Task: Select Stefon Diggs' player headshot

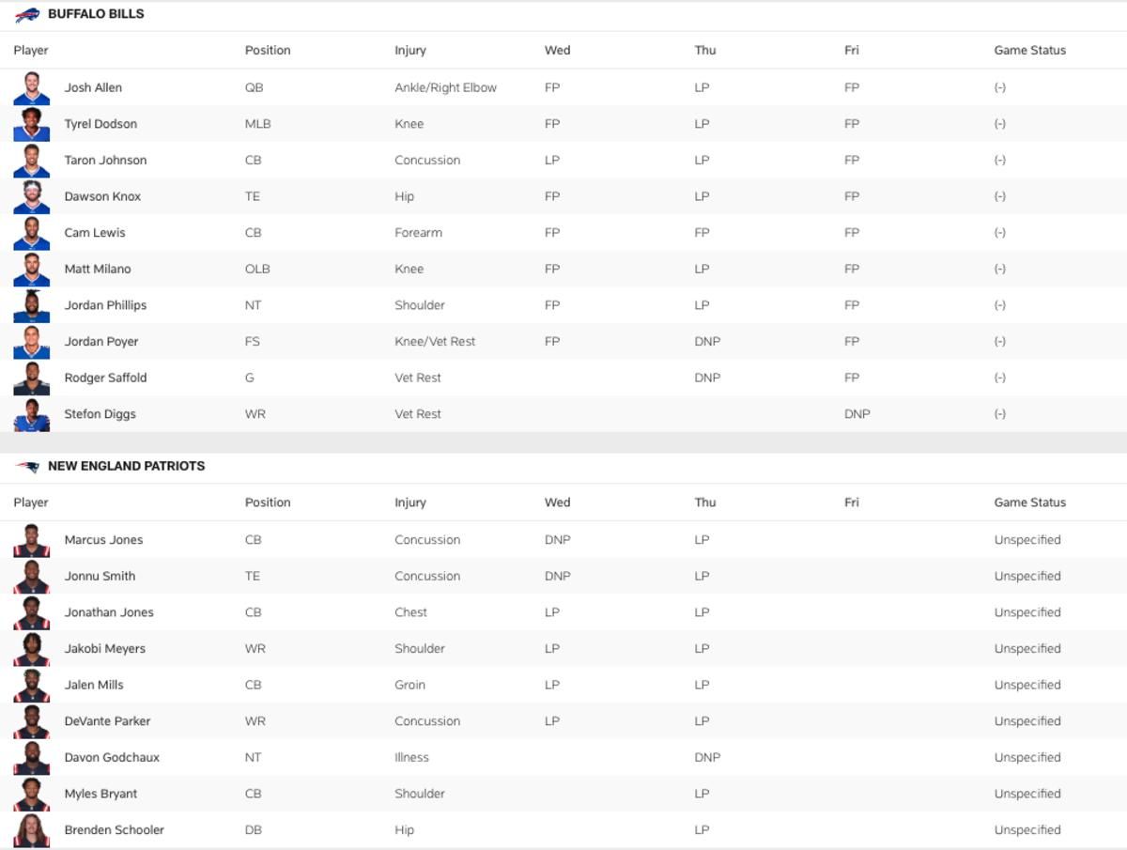Action: coord(32,414)
